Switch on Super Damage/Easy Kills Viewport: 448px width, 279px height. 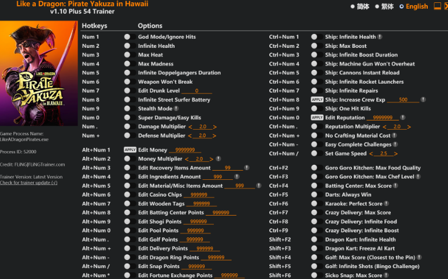pos(130,118)
